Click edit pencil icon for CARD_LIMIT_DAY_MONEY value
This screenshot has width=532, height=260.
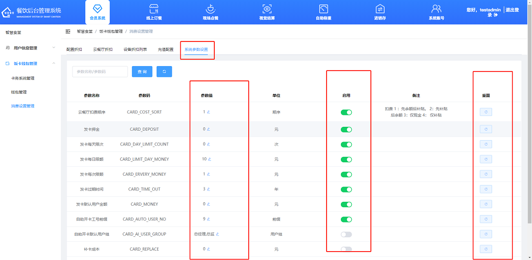(x=210, y=159)
